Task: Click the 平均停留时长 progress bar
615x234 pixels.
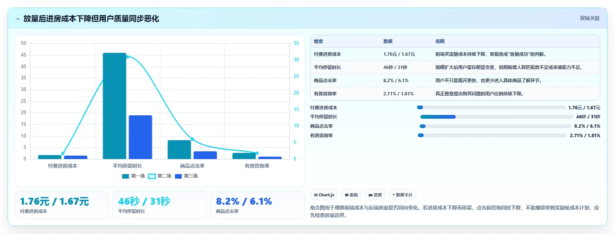Action: (497, 117)
